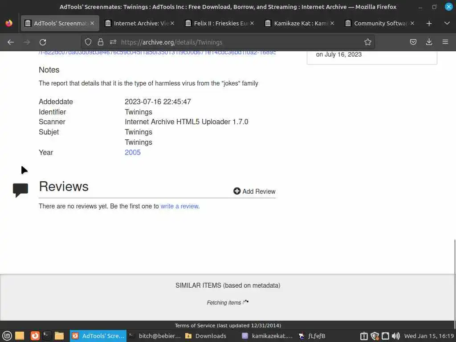View site info via padlock icon

click(x=101, y=42)
